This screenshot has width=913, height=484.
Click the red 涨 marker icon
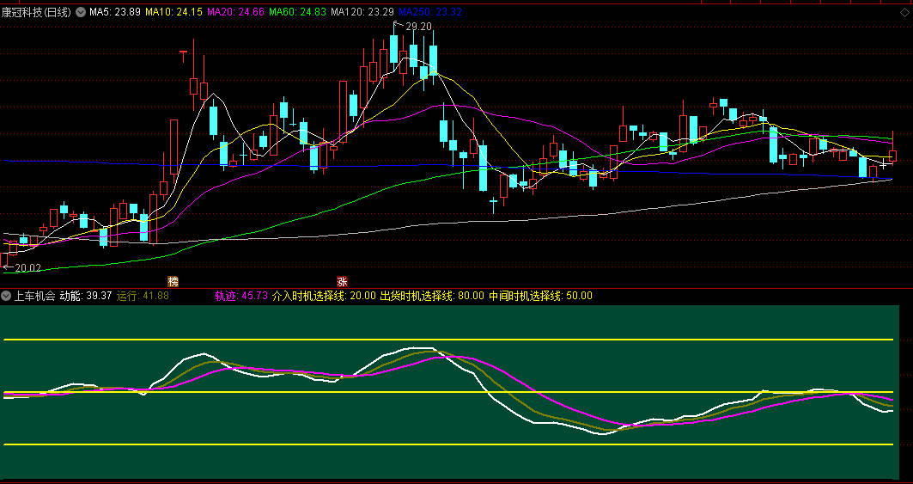coord(342,281)
